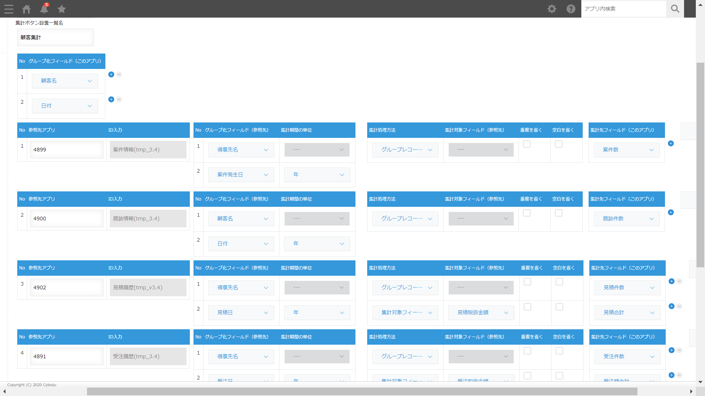
Task: Add aggregation row after 案件数
Action: click(671, 143)
